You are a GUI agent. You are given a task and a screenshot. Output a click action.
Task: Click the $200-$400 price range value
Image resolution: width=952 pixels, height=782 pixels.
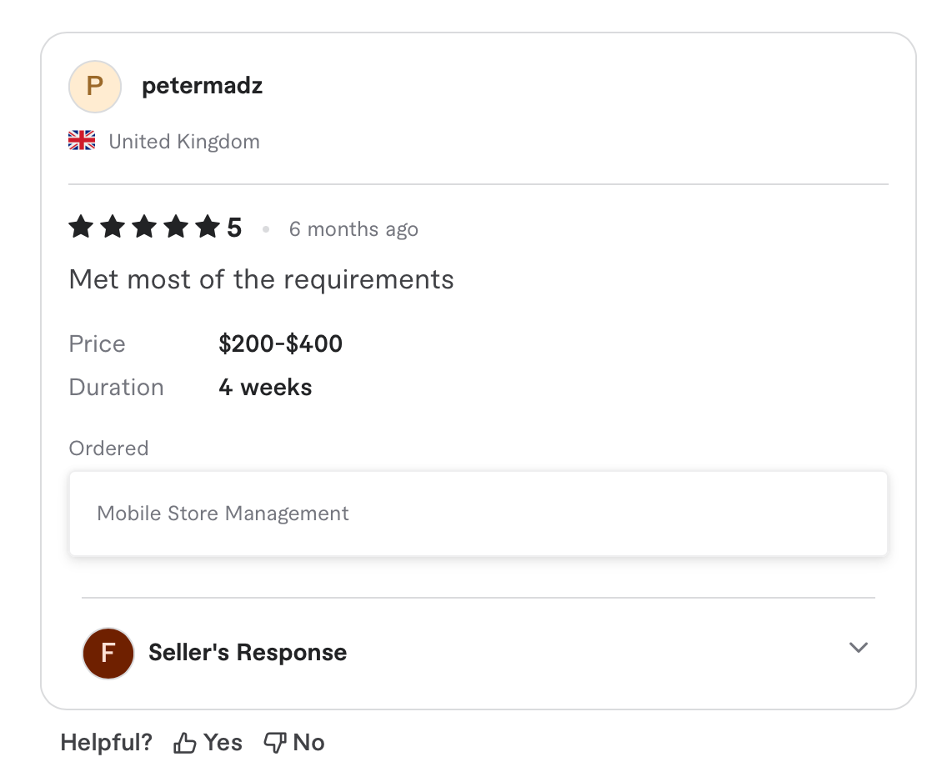(x=280, y=343)
